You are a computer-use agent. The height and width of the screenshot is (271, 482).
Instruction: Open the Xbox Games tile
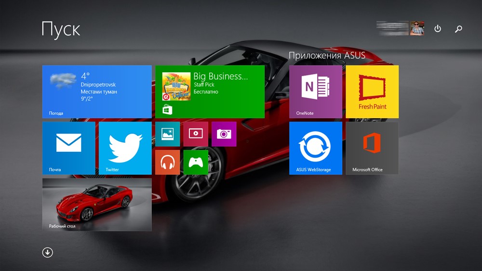(196, 163)
